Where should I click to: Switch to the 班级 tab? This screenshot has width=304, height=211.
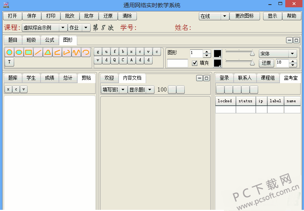[31, 40]
